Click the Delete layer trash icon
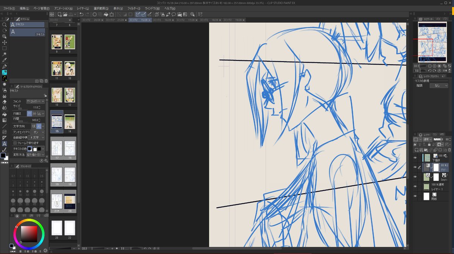 pos(449,150)
